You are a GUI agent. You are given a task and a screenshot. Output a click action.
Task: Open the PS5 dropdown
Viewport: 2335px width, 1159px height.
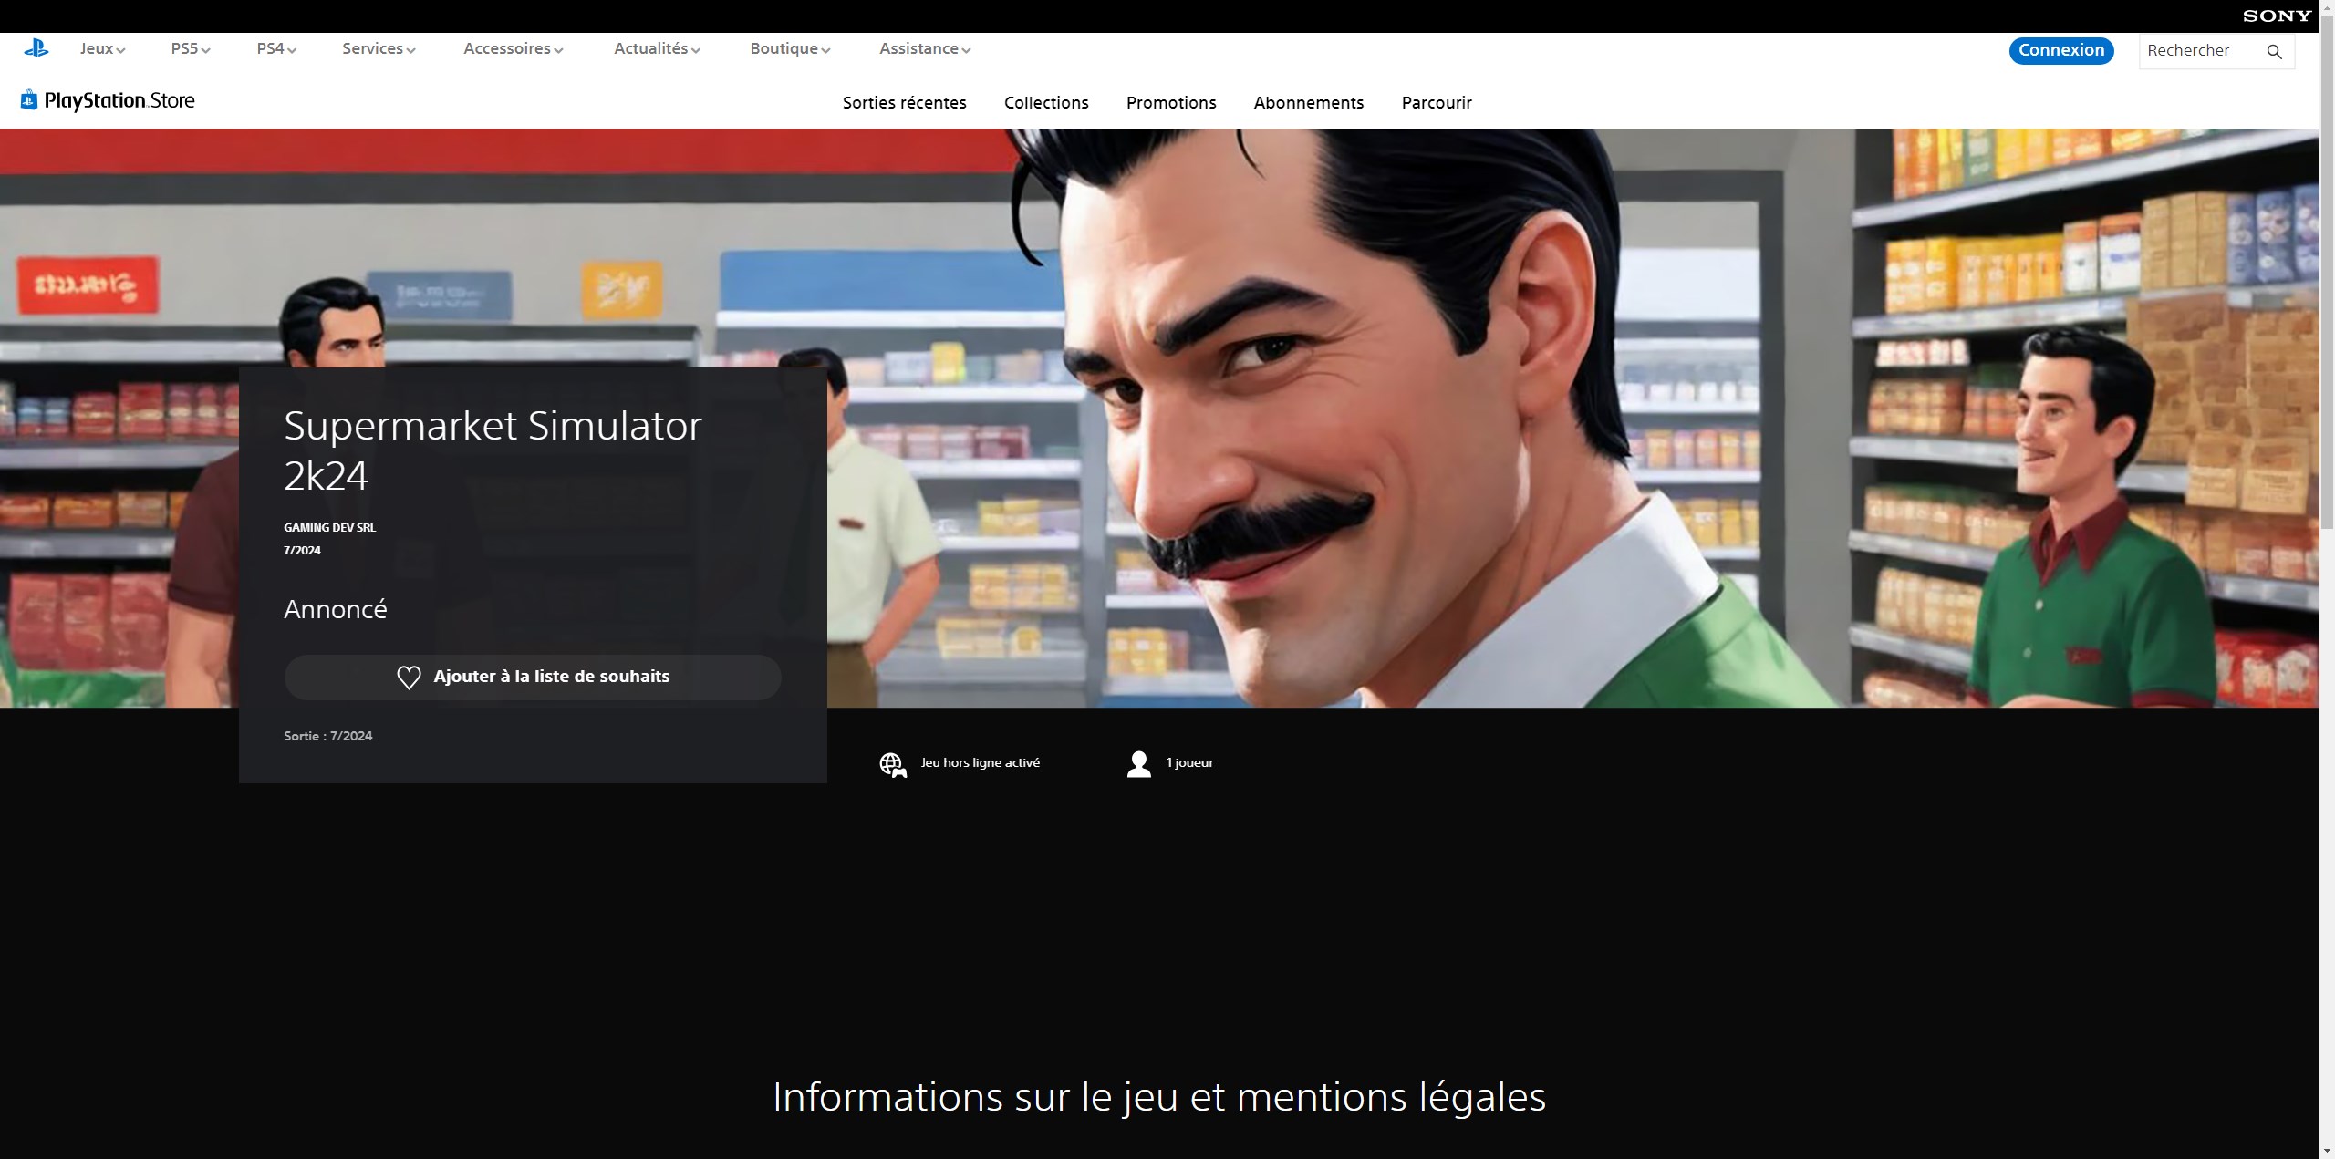point(188,48)
